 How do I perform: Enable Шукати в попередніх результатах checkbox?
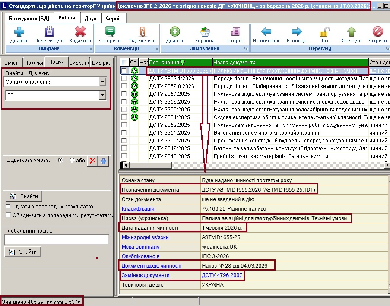(8, 207)
